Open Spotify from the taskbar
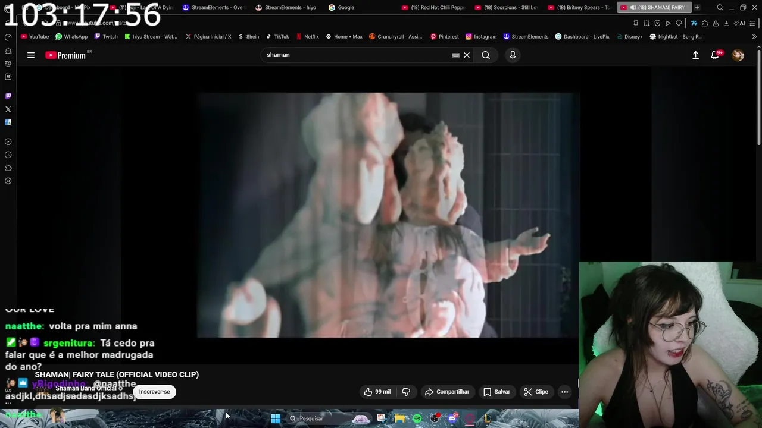This screenshot has width=762, height=428. click(x=417, y=418)
